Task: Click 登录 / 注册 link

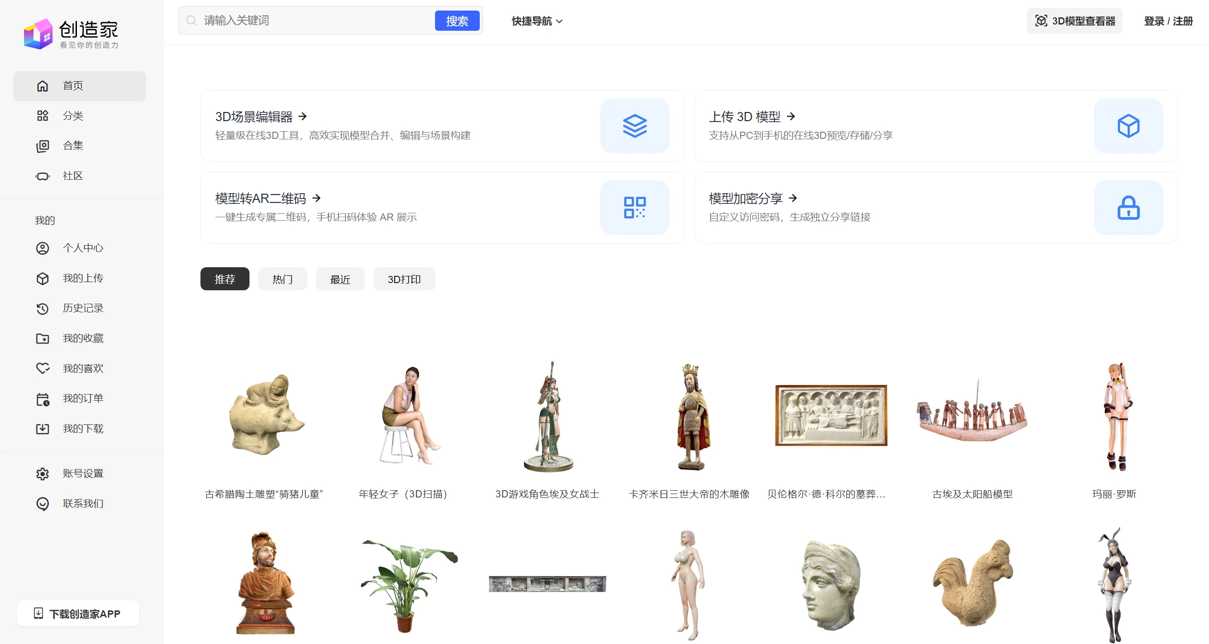Action: (x=1168, y=21)
